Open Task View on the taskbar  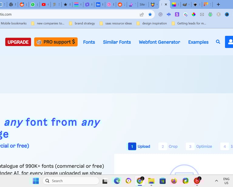coord(105,181)
